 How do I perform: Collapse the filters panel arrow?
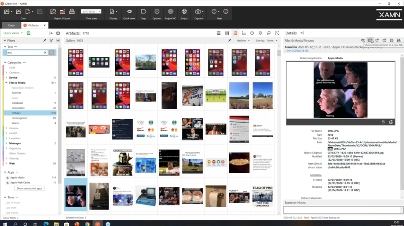coord(51,33)
